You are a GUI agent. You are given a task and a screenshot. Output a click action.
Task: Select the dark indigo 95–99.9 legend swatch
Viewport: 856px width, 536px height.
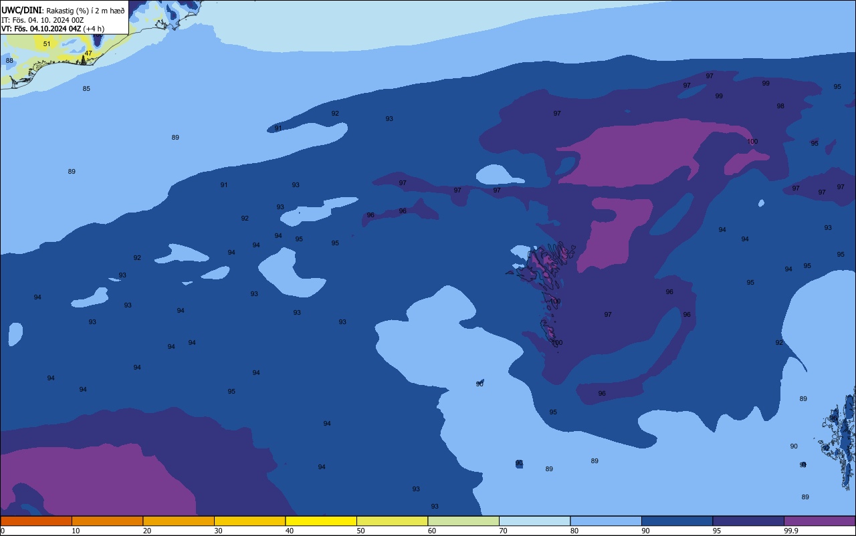pyautogui.click(x=748, y=521)
